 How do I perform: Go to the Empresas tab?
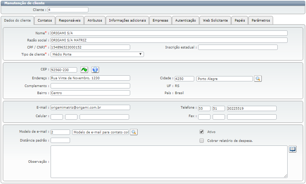tap(160, 20)
